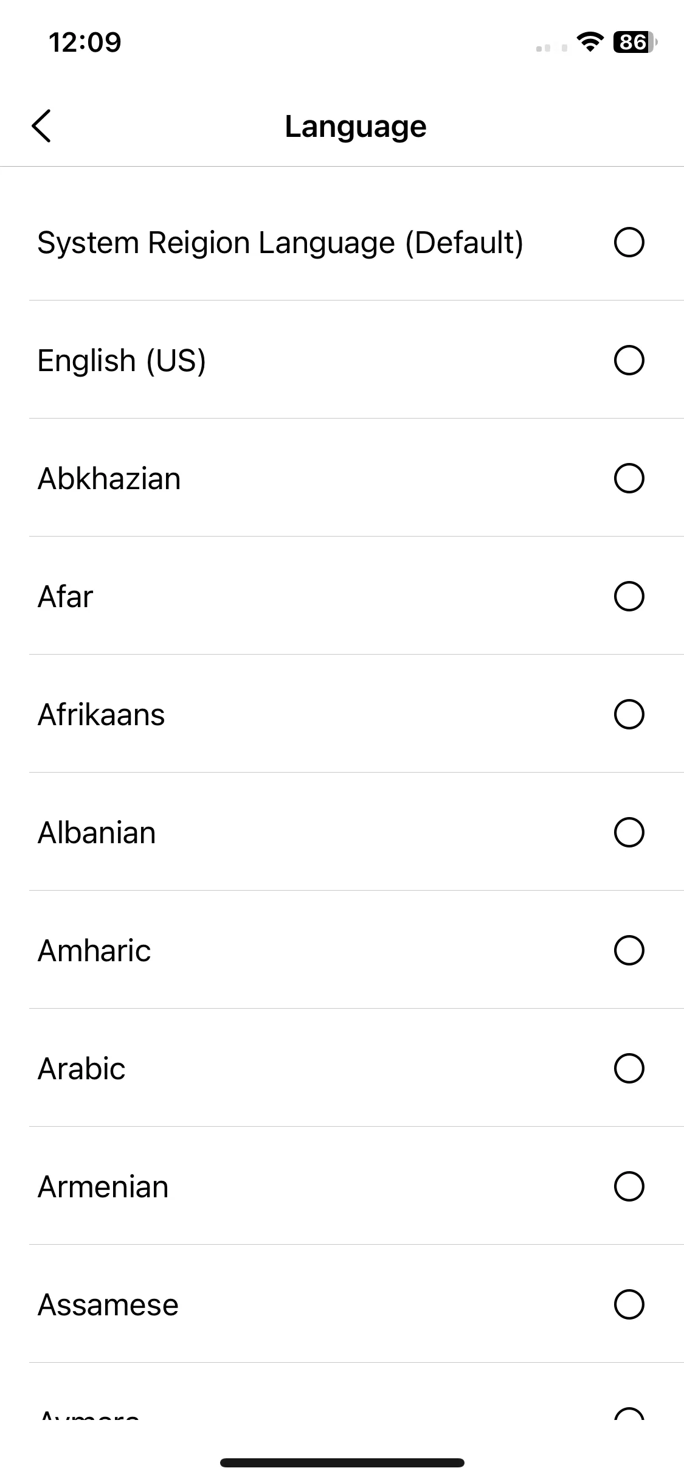684x1482 pixels.
Task: Tap the battery level indicator
Action: point(635,42)
